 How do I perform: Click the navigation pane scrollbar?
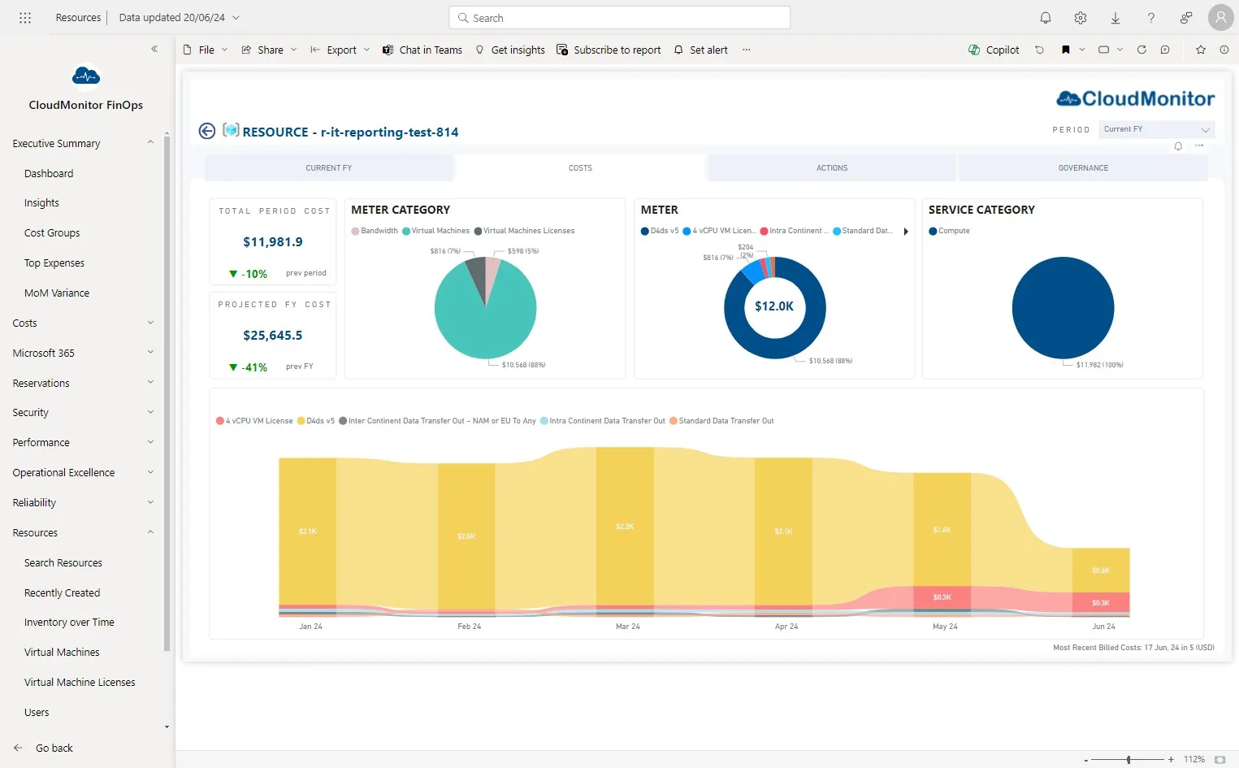[167, 393]
